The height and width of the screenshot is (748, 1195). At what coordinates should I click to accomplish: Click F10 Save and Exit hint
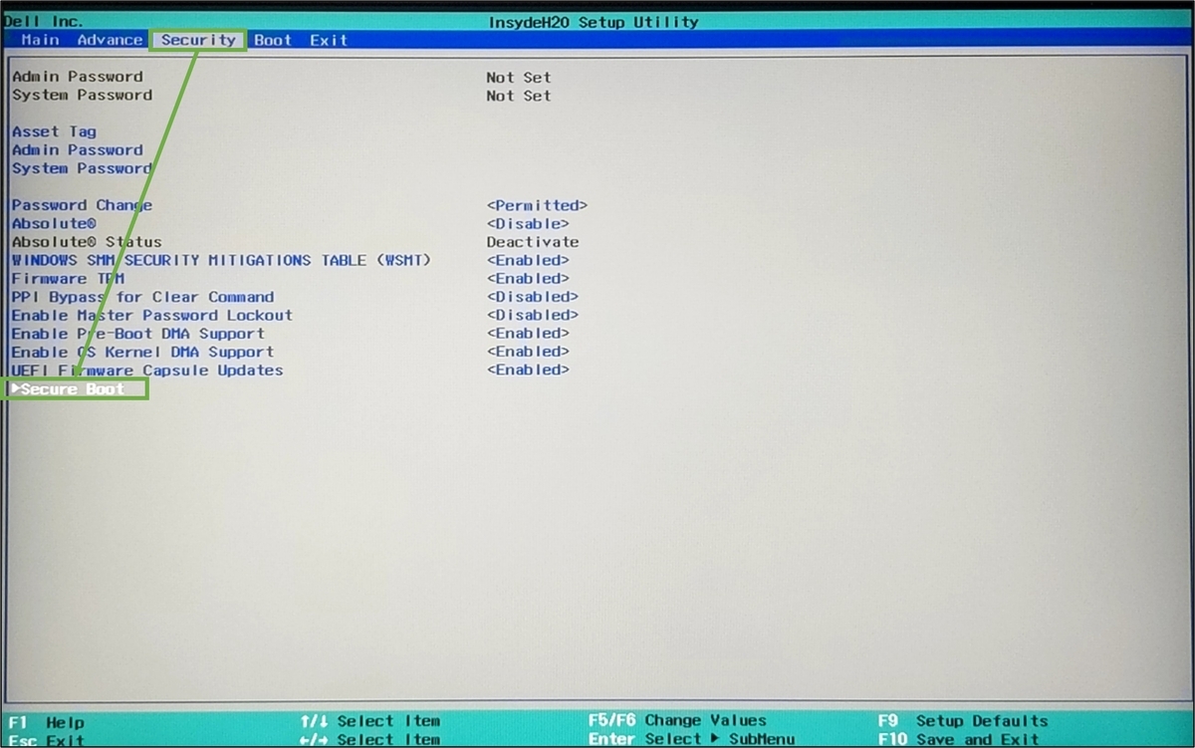(x=958, y=739)
